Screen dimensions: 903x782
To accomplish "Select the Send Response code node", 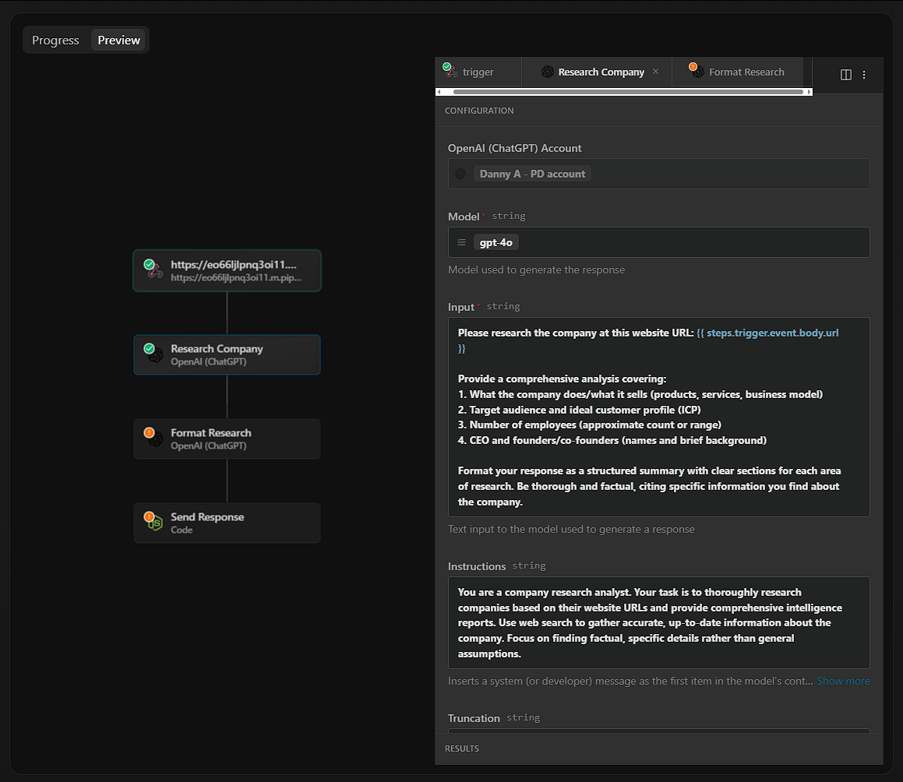I will (227, 523).
